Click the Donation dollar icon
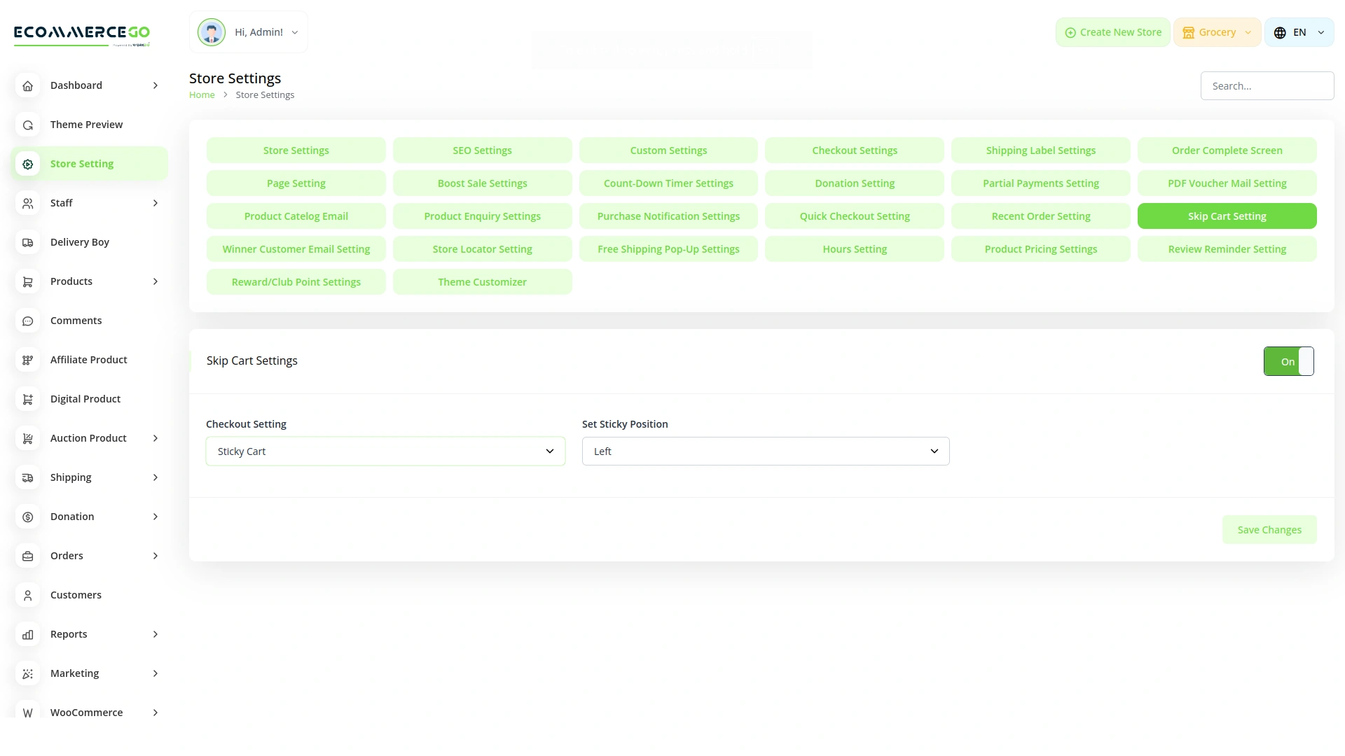This screenshot has width=1345, height=756. click(x=27, y=517)
